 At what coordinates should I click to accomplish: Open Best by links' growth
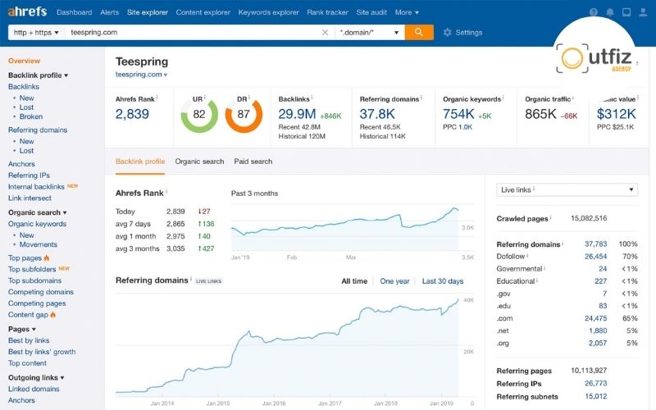[x=42, y=352]
